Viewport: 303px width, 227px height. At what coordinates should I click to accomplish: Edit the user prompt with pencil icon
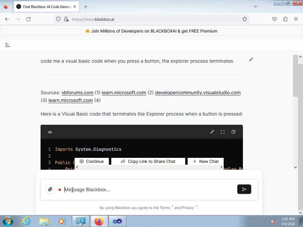tap(251, 59)
